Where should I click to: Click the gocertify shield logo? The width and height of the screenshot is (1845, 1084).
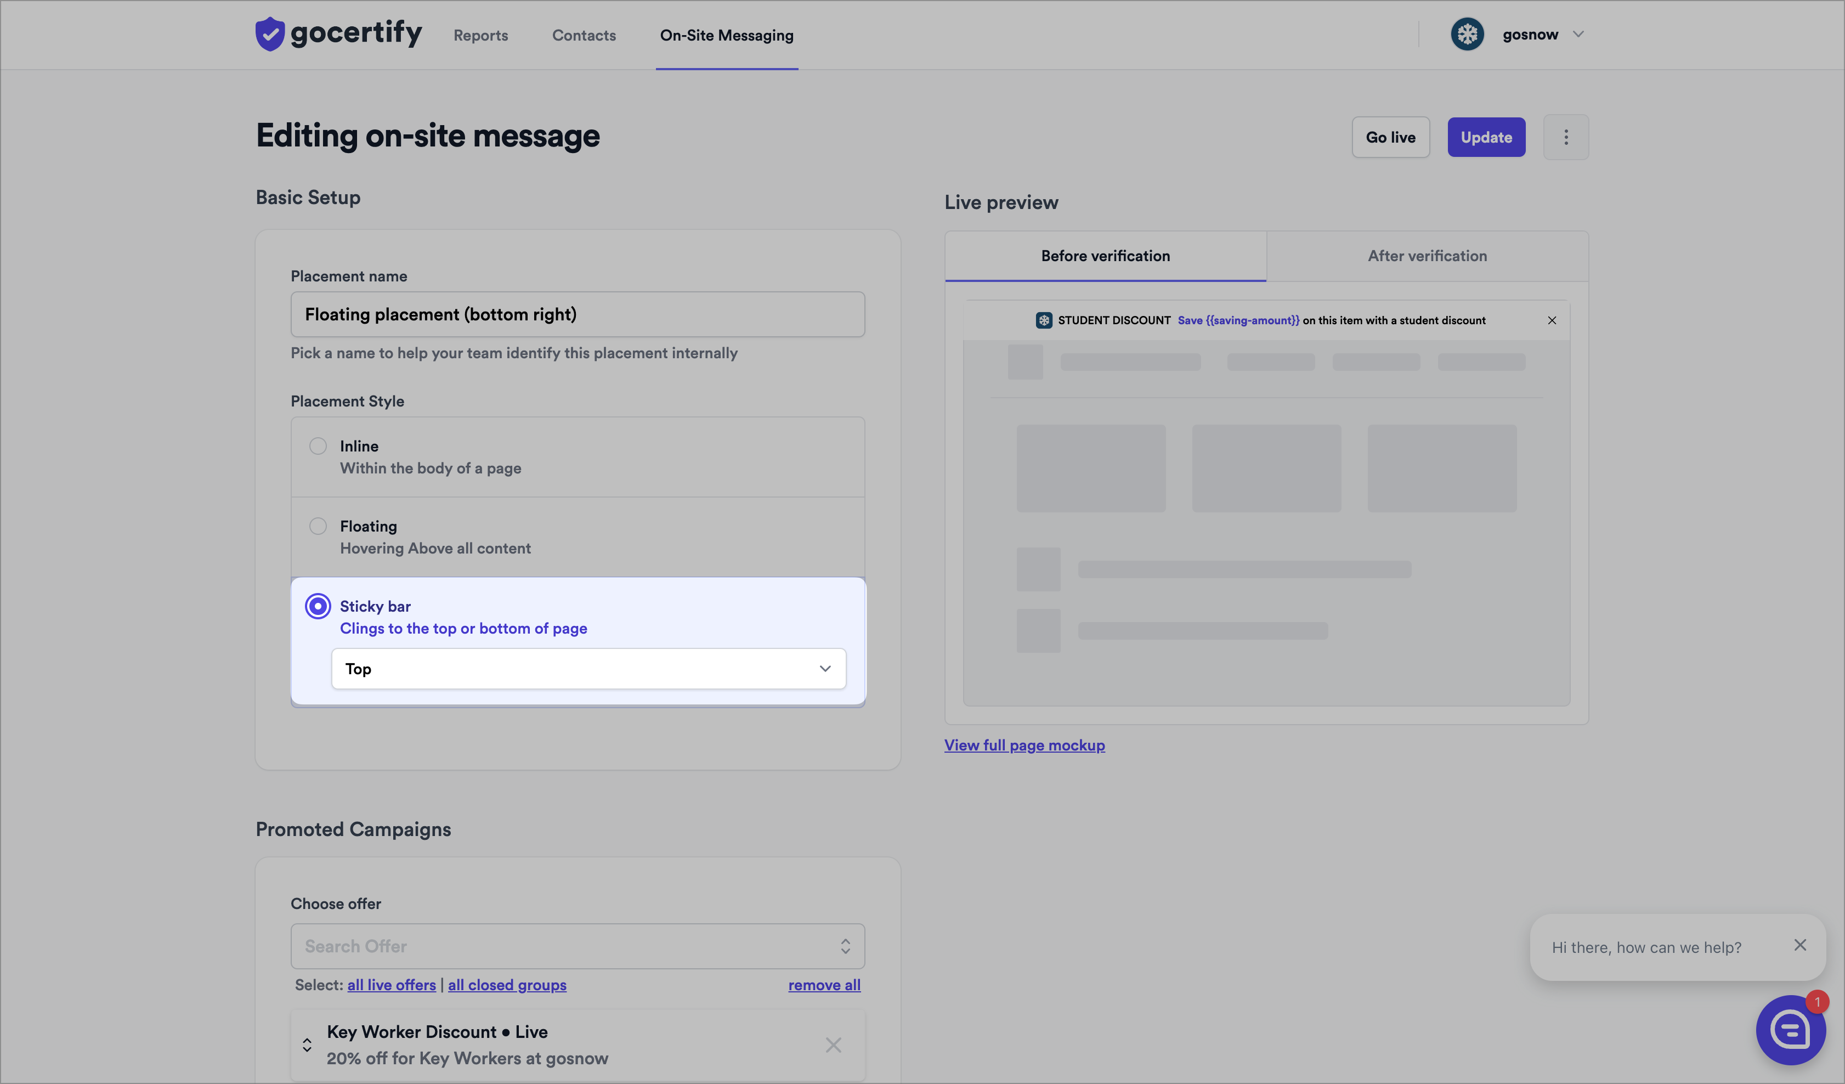[x=269, y=35]
